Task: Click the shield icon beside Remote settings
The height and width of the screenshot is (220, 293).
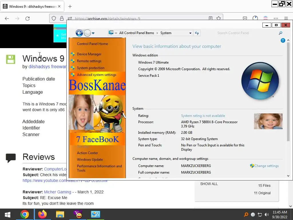Action: click(73, 61)
